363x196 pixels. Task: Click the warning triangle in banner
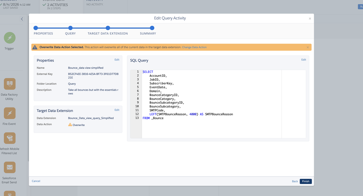(35, 47)
